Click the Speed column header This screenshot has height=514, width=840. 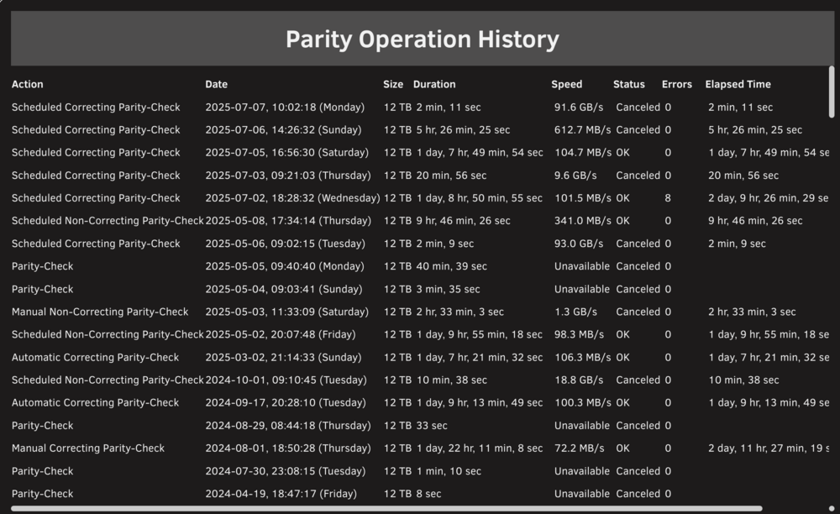[x=567, y=84]
